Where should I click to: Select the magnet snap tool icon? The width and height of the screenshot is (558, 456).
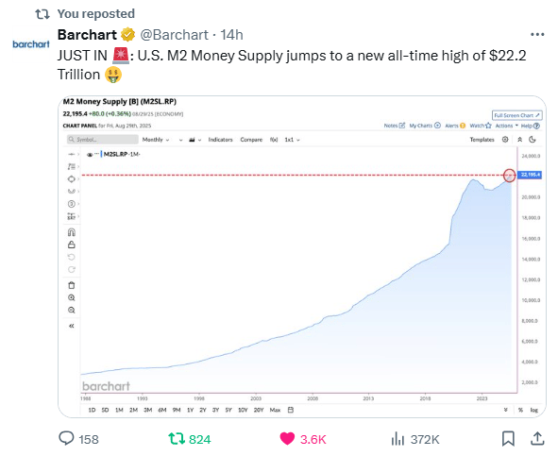pyautogui.click(x=72, y=232)
